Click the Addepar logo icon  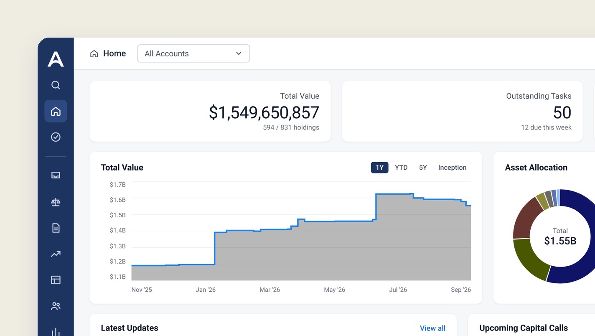[56, 59]
